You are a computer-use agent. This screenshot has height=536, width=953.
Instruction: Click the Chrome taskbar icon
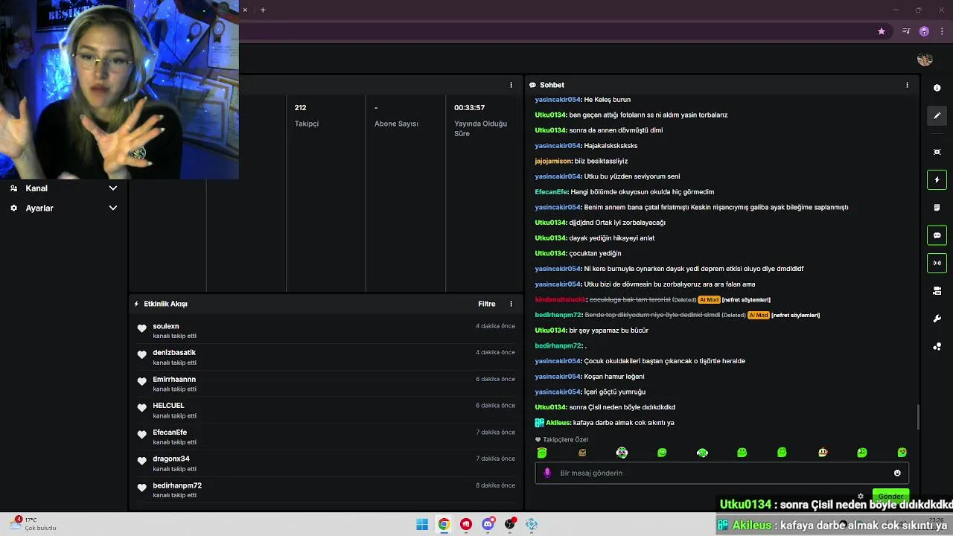coord(444,525)
